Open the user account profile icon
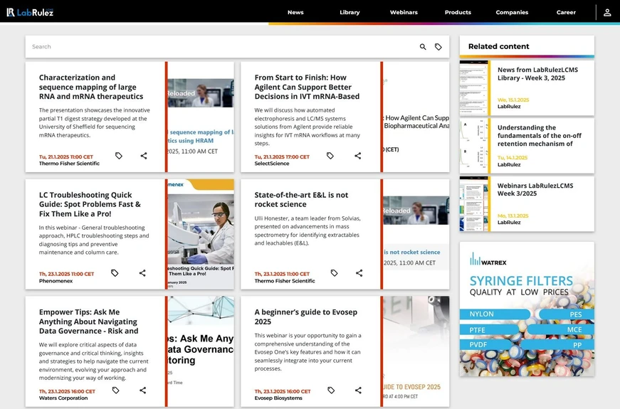Screen dimensions: 620x409 607,12
